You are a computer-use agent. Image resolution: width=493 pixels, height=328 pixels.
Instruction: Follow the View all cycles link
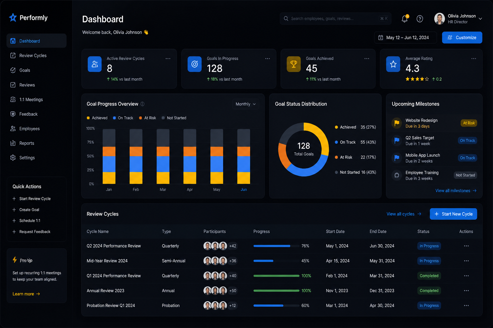click(x=404, y=214)
